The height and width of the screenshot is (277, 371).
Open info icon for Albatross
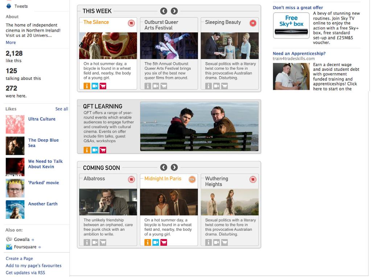(x=87, y=242)
